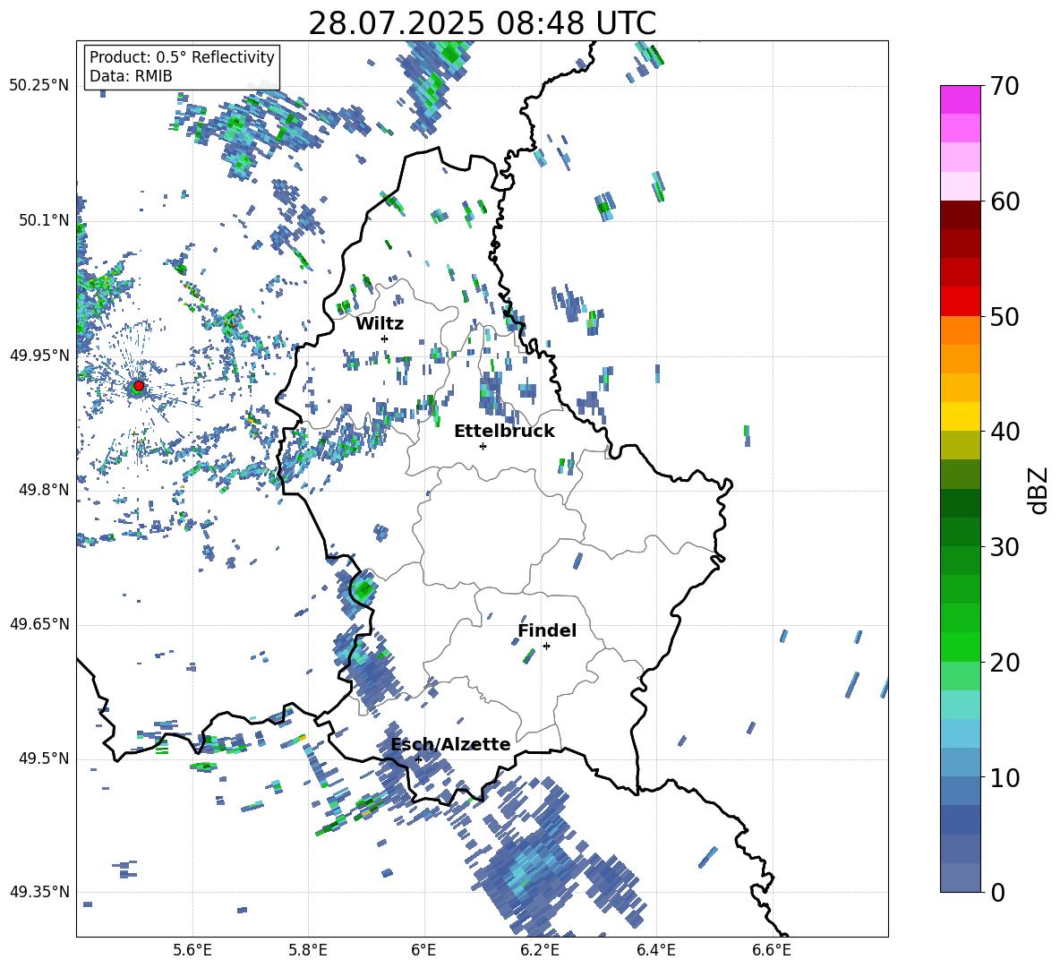Viewport: 1060px width, 968px height.
Task: Click the 30 dBZ colorbar label
Action: coord(1004,547)
